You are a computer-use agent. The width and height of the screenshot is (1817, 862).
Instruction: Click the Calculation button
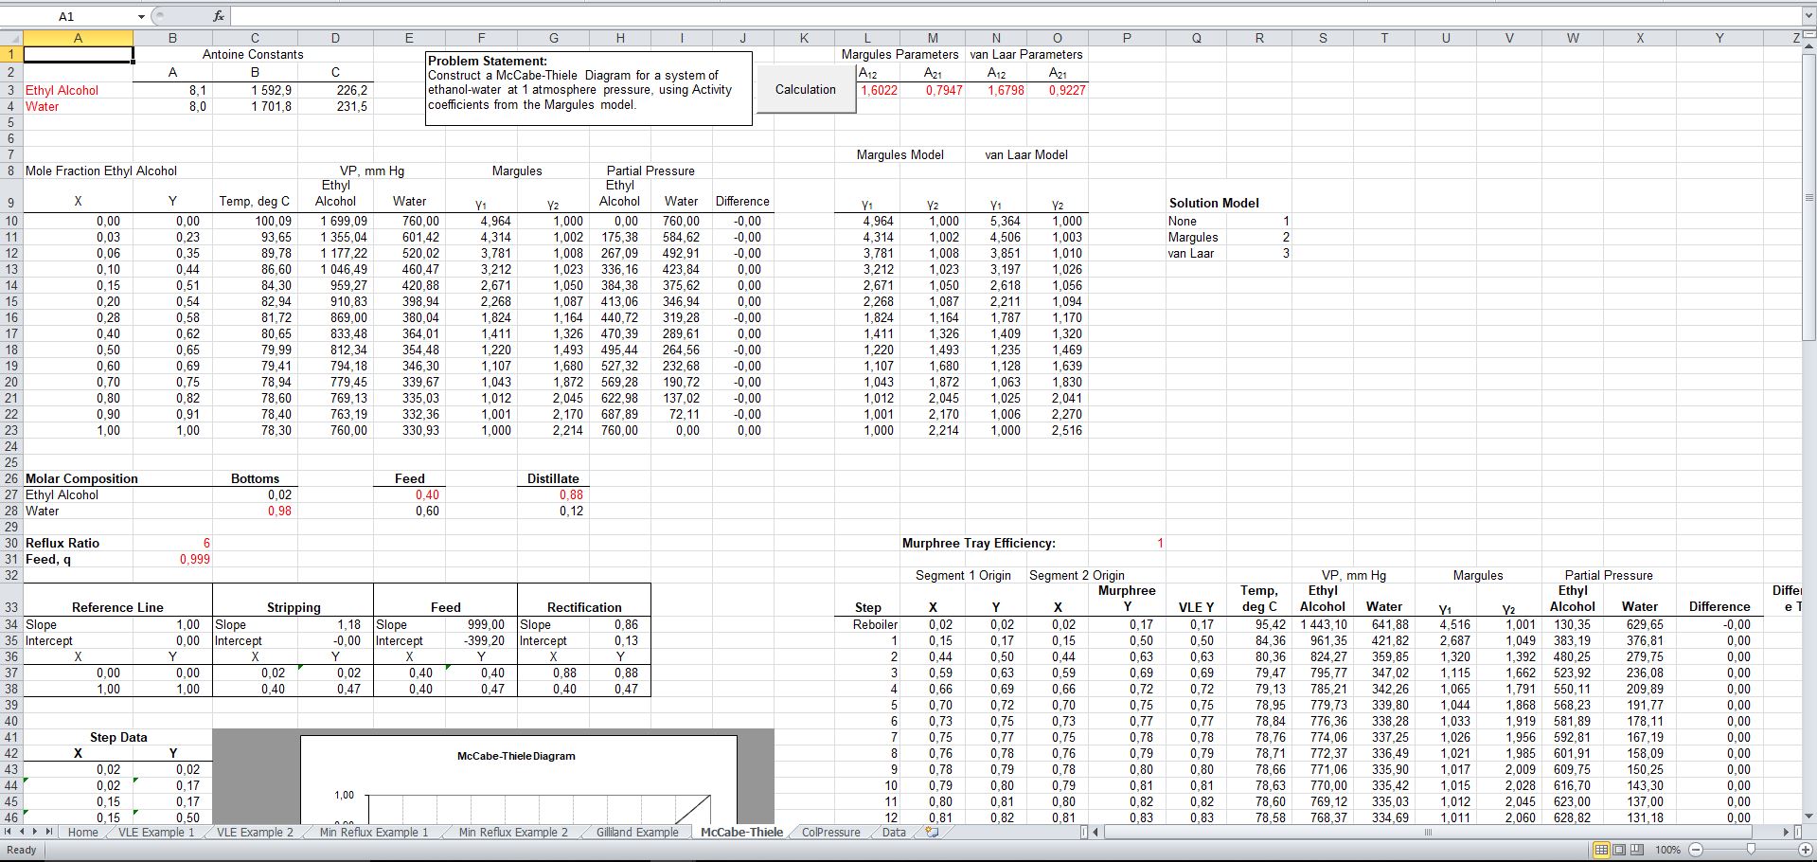click(x=806, y=89)
